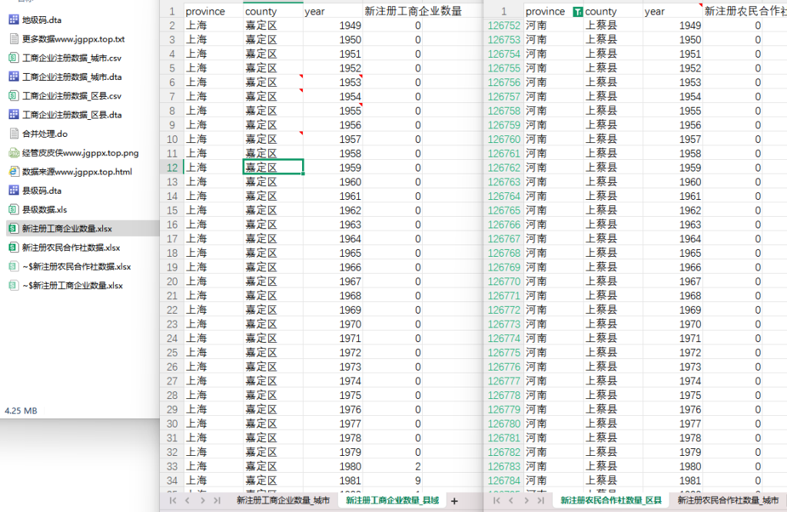
Task: Select the 地级码.dta file icon
Action: [x=14, y=20]
